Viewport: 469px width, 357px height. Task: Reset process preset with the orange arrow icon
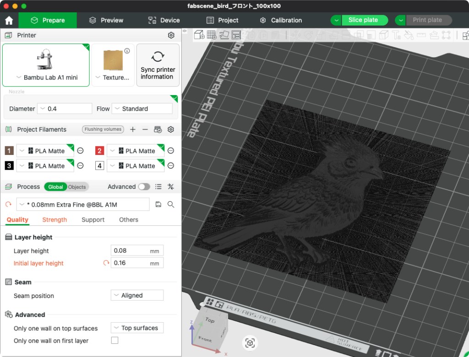pos(8,204)
